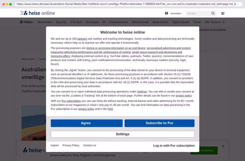Click the Subscribe to Pur button

[160, 123]
